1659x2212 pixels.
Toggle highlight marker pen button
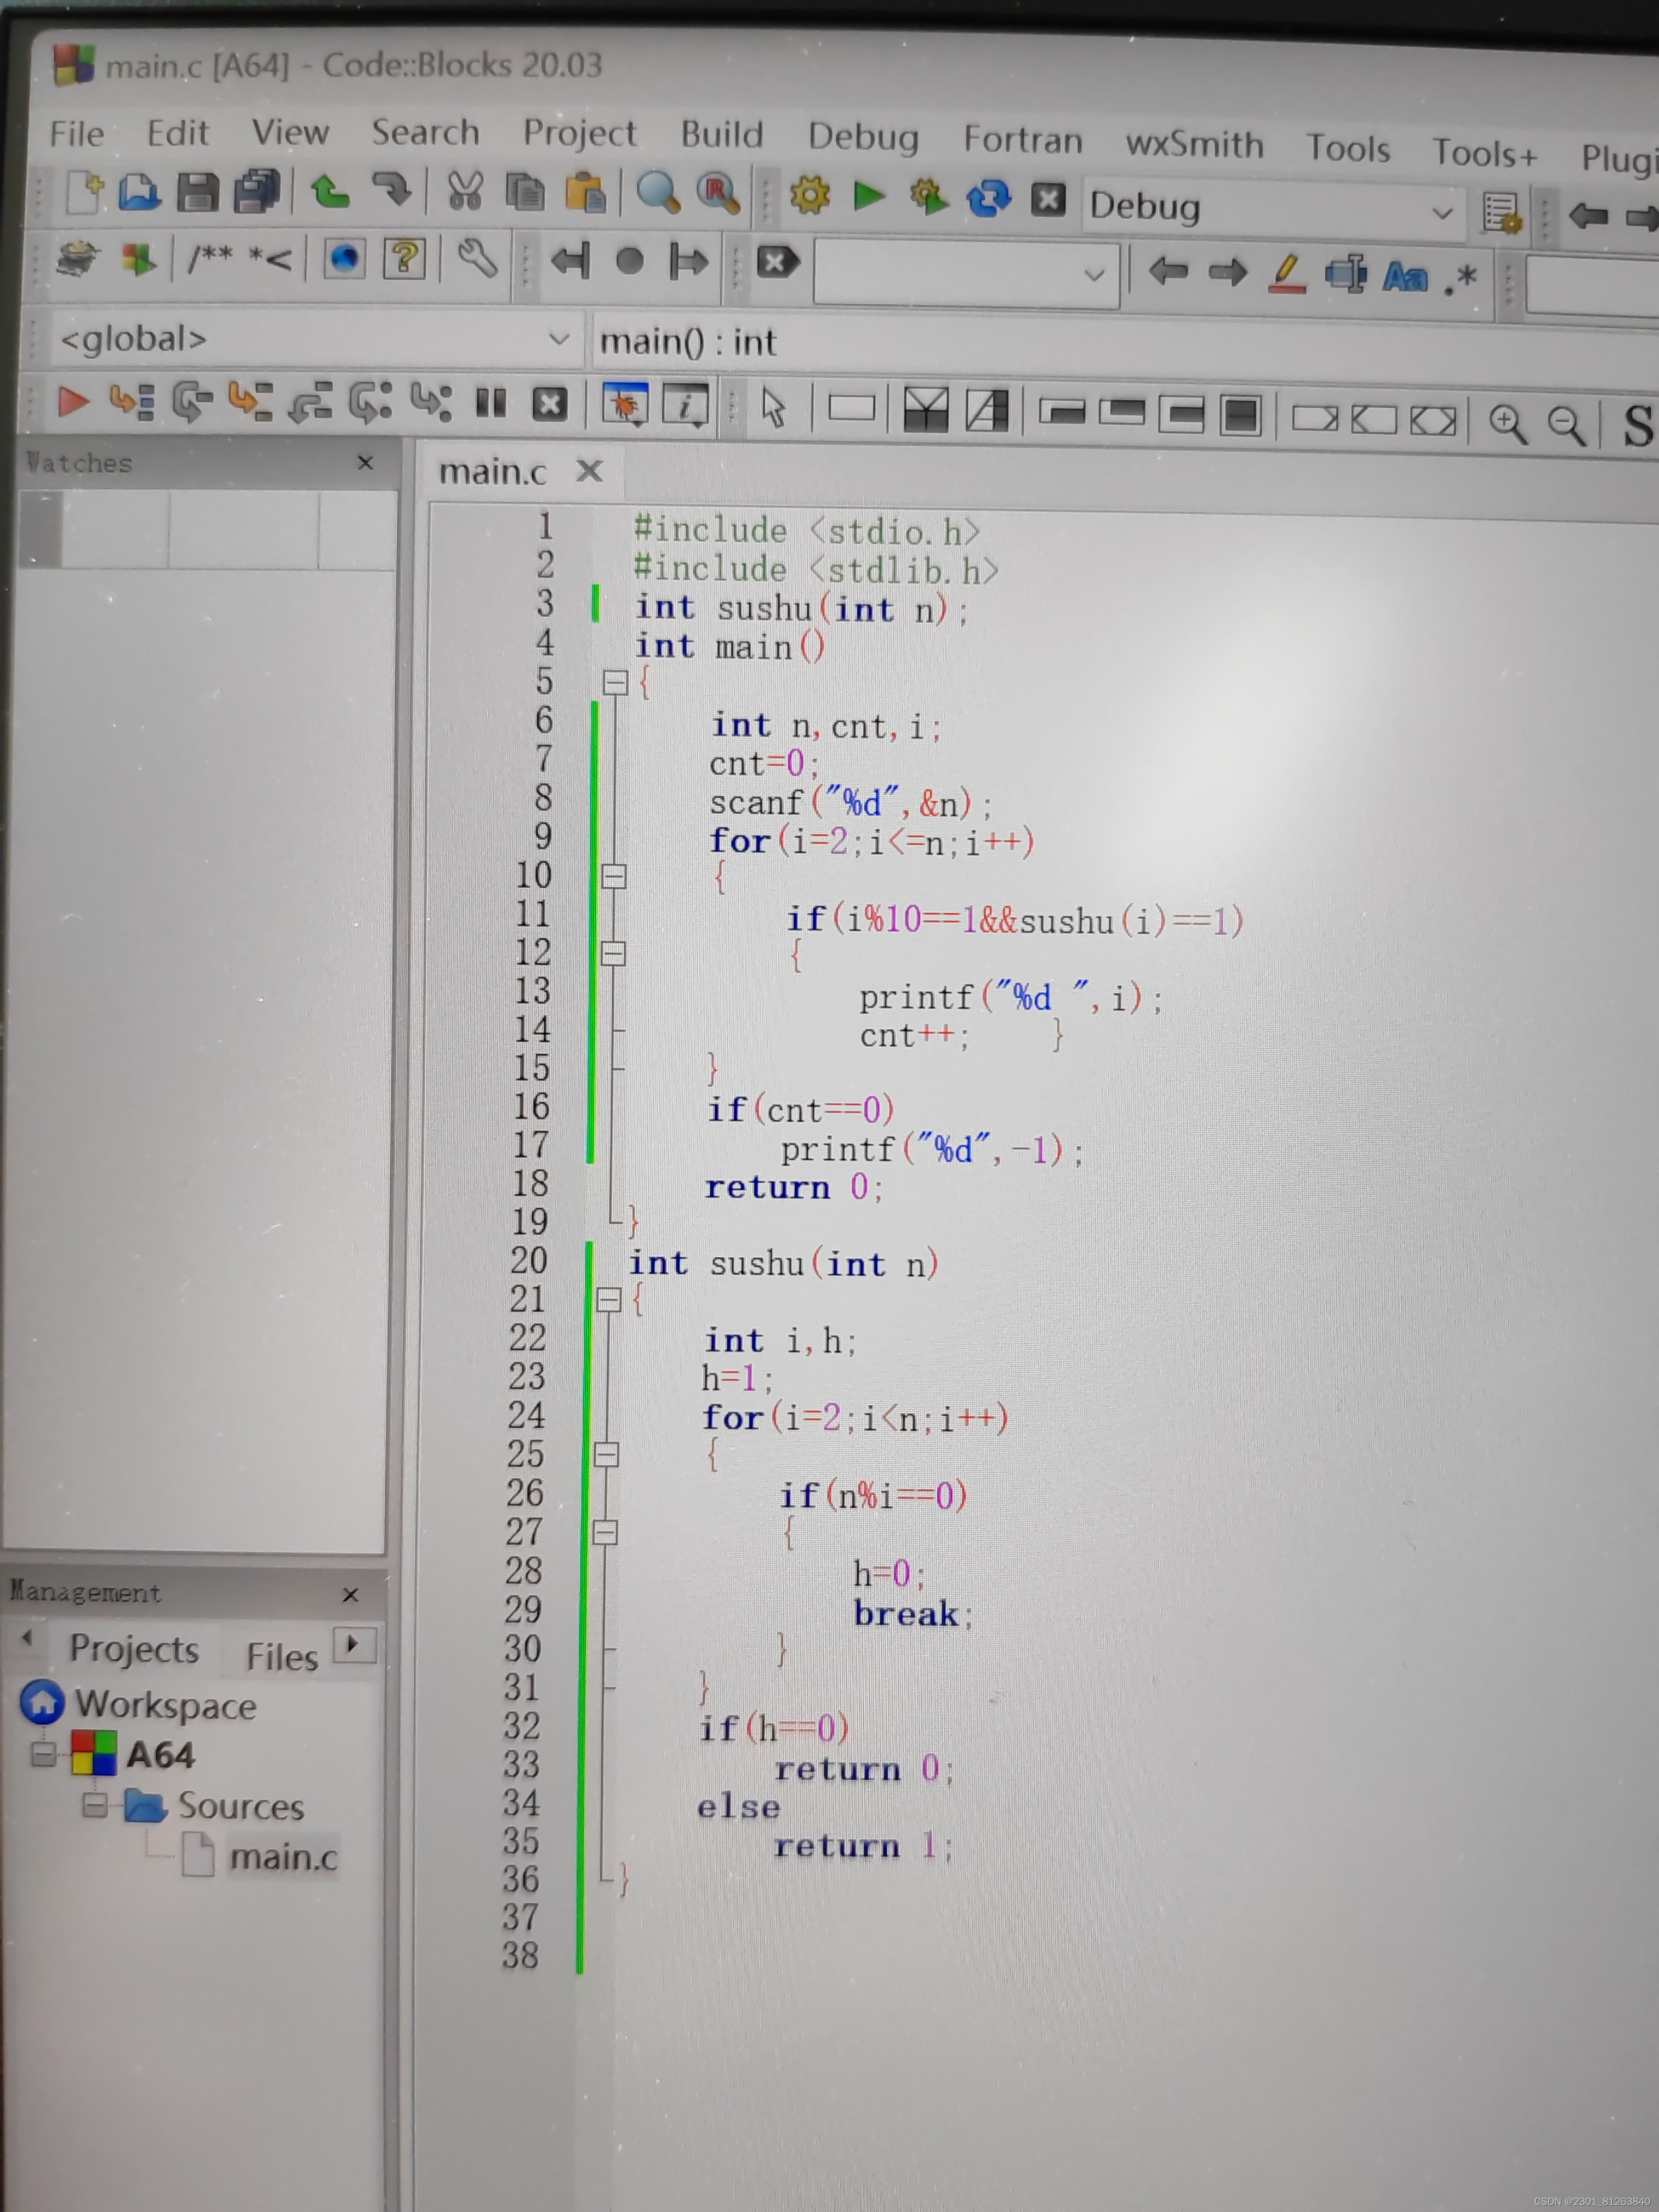[x=1286, y=273]
